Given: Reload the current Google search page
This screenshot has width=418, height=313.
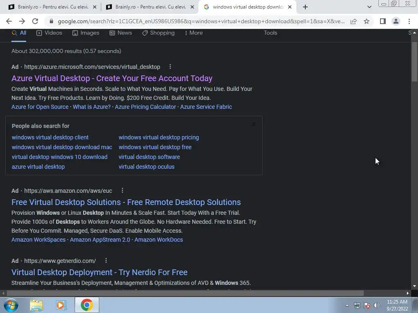Looking at the screenshot, I should [x=35, y=21].
